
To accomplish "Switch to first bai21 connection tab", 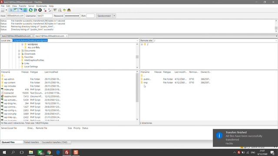I will [17, 36].
